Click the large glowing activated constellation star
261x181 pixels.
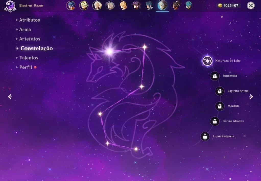(x=110, y=52)
